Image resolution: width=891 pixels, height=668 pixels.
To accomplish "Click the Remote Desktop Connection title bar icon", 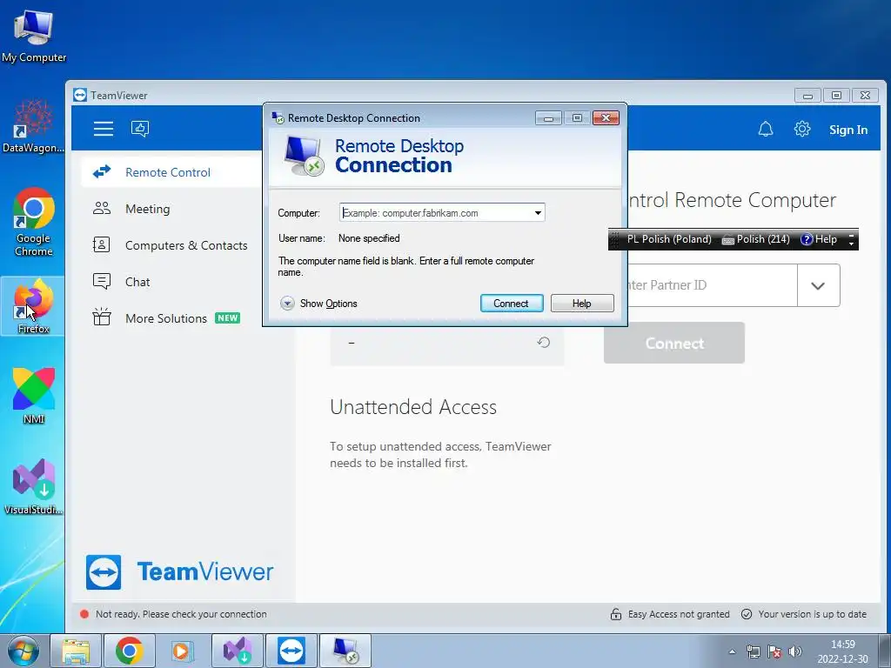I will 278,117.
